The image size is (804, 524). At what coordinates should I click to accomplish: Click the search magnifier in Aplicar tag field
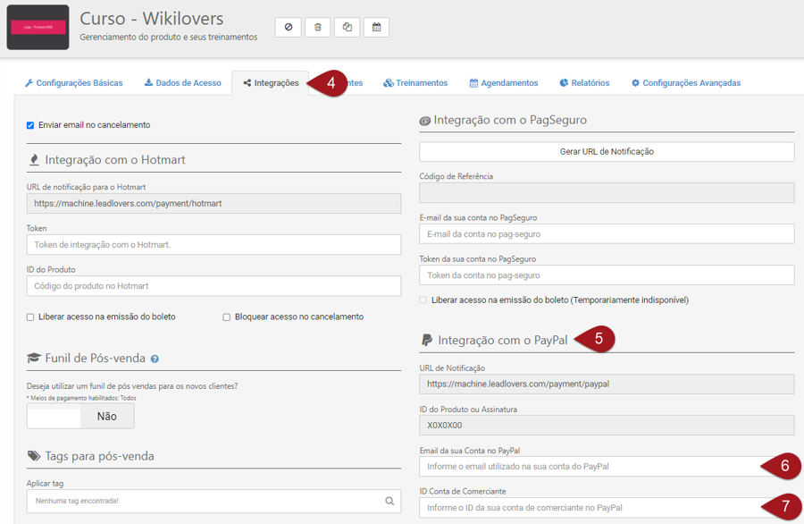(x=389, y=501)
